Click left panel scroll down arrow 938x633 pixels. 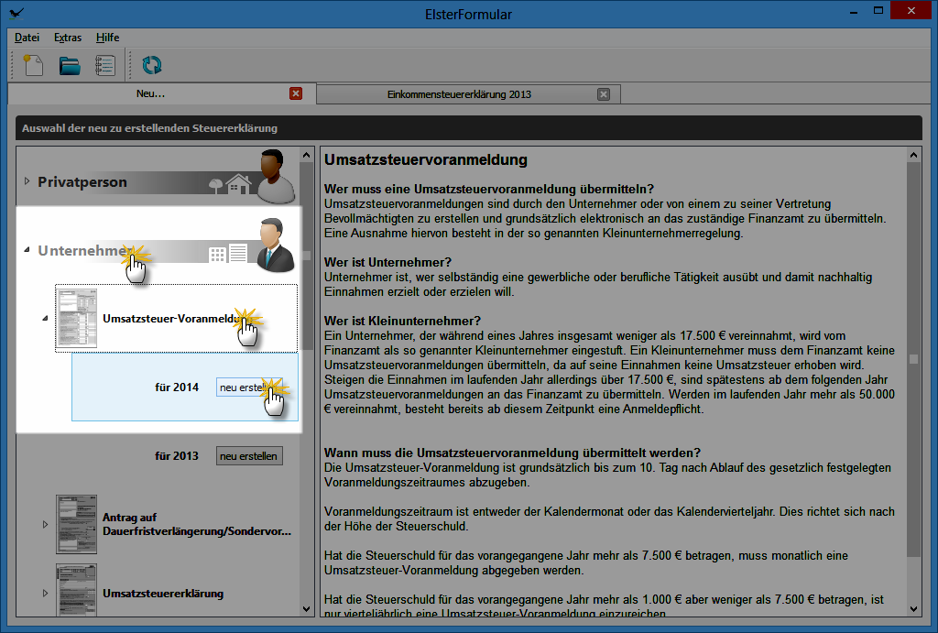307,609
